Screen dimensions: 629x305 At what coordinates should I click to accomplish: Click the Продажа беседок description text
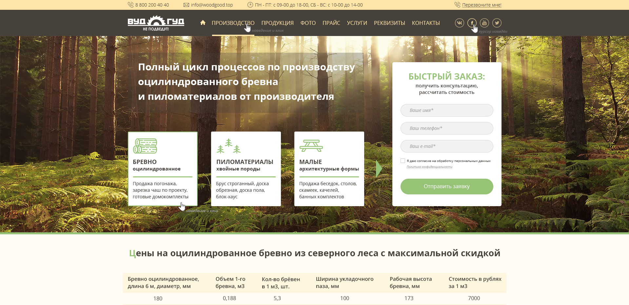click(x=328, y=190)
